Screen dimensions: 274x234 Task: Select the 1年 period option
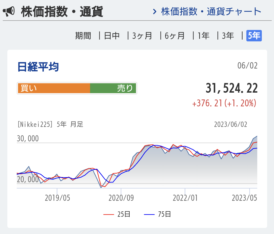(204, 36)
